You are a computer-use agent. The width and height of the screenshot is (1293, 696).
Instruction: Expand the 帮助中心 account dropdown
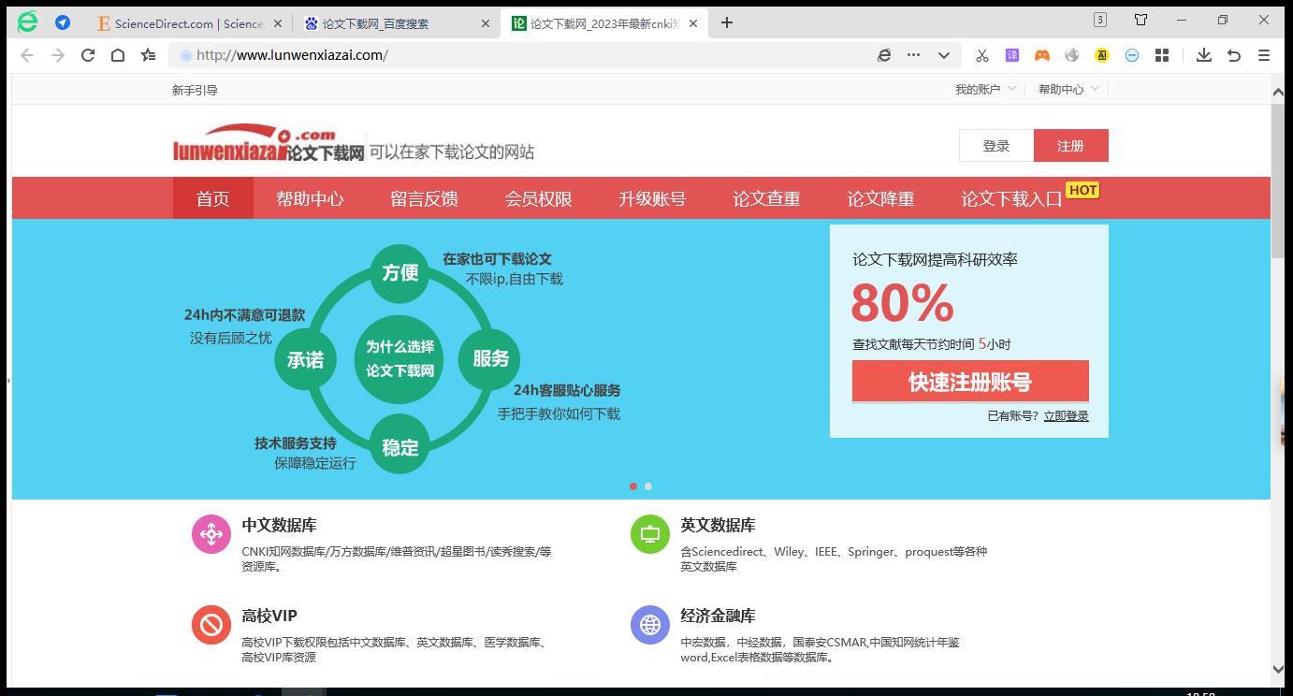[1063, 89]
